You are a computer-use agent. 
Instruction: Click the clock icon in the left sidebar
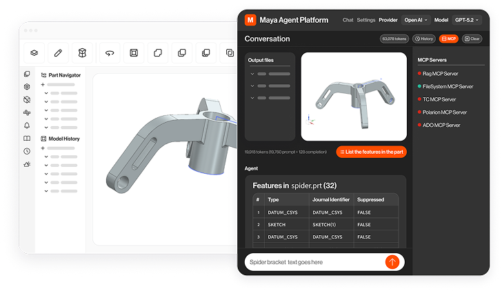click(x=27, y=151)
